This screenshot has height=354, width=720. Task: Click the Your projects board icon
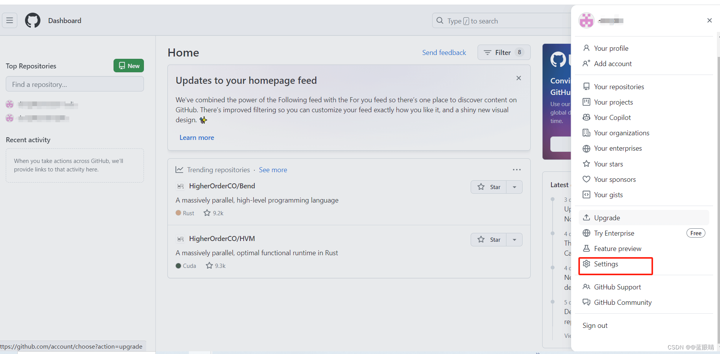(586, 102)
